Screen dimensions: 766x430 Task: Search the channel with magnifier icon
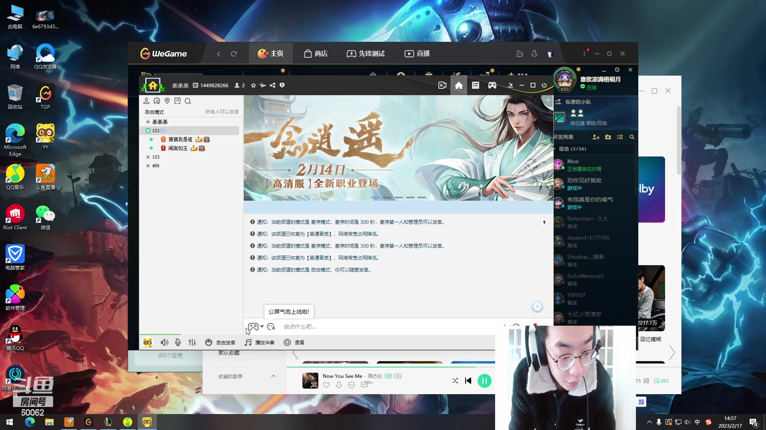tap(188, 101)
